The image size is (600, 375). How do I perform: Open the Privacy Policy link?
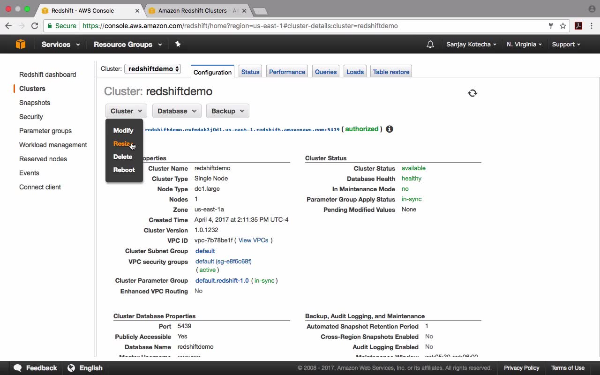click(x=522, y=368)
